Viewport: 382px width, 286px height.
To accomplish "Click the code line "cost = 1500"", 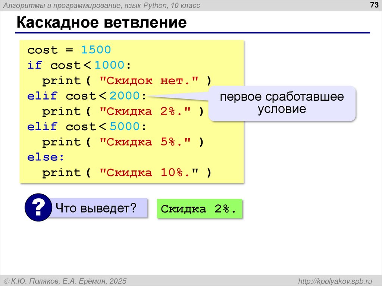I will (69, 50).
